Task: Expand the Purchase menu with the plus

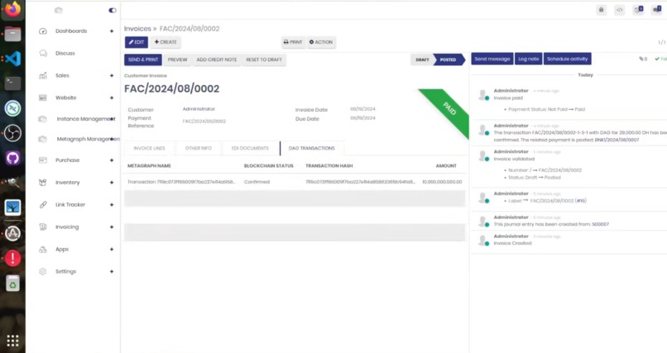Action: point(112,160)
